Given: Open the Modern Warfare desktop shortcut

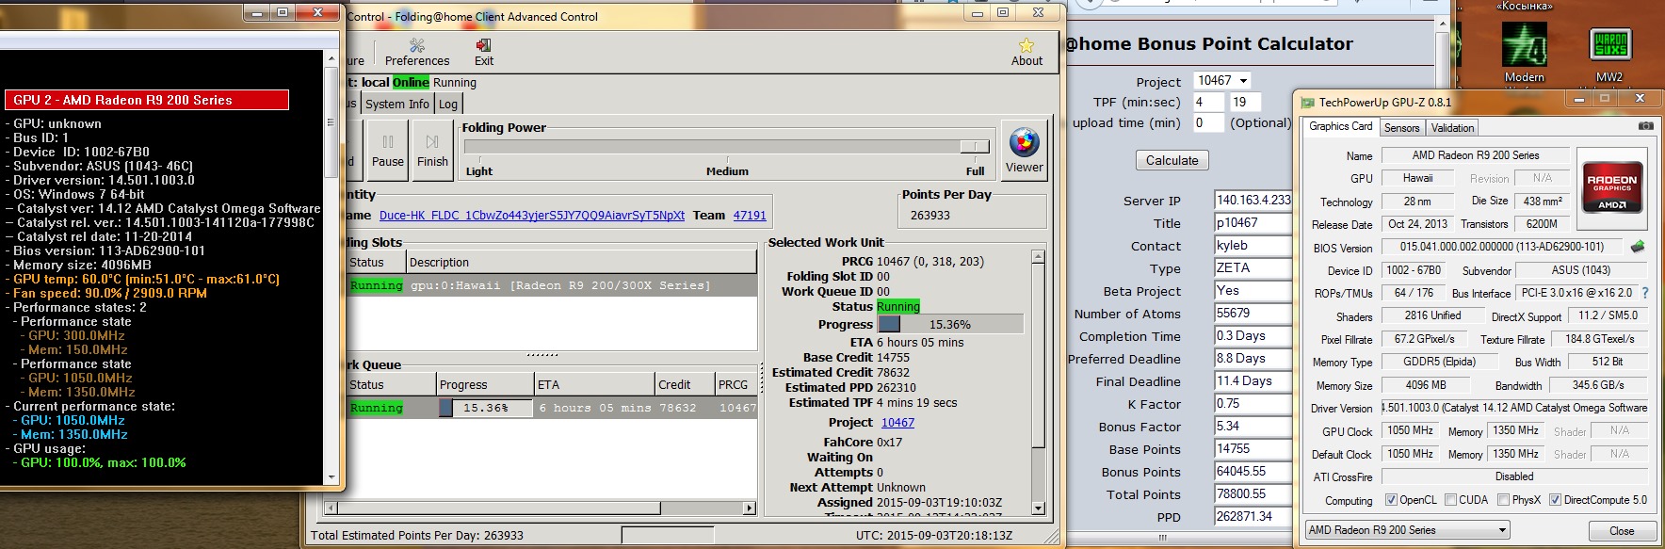Looking at the screenshot, I should (x=1524, y=53).
